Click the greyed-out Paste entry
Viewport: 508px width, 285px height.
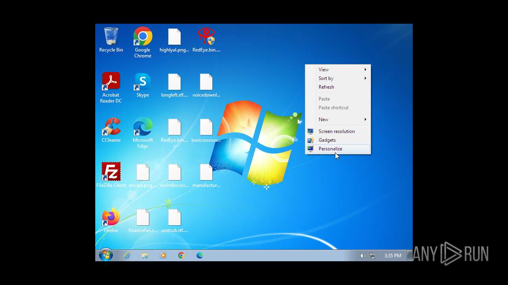tap(338, 99)
